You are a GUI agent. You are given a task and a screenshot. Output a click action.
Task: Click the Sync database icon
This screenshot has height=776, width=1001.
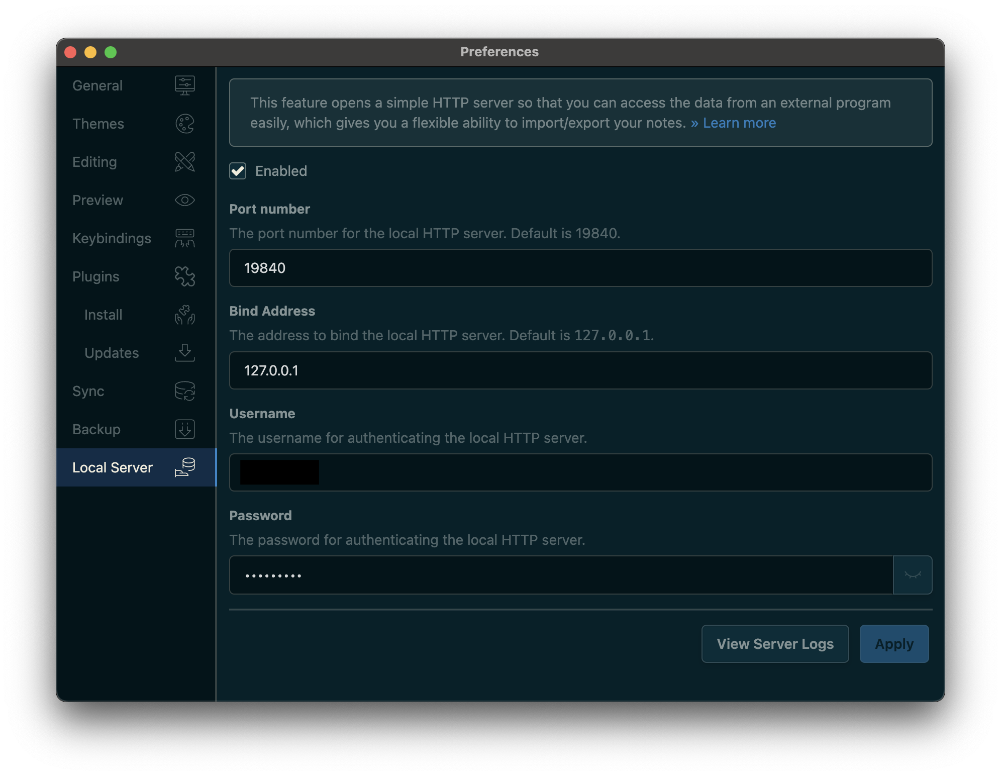[x=184, y=391]
